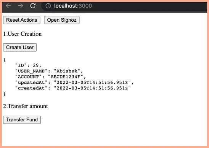Reload the localhost page
The height and width of the screenshot is (148, 209).
click(x=33, y=6)
